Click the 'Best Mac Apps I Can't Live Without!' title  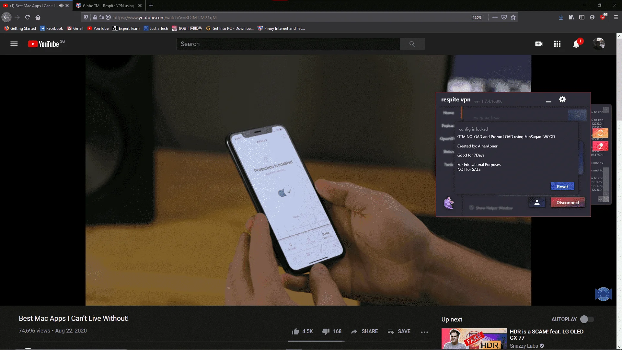(74, 319)
